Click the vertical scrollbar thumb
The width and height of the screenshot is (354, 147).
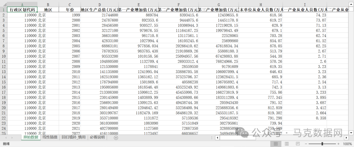(351, 9)
